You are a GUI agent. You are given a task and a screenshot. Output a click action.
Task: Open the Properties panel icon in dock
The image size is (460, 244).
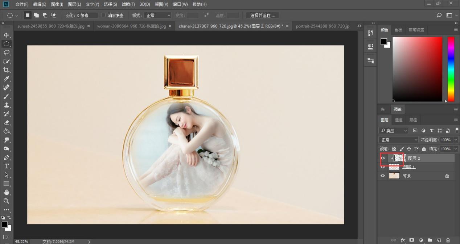coord(370,46)
